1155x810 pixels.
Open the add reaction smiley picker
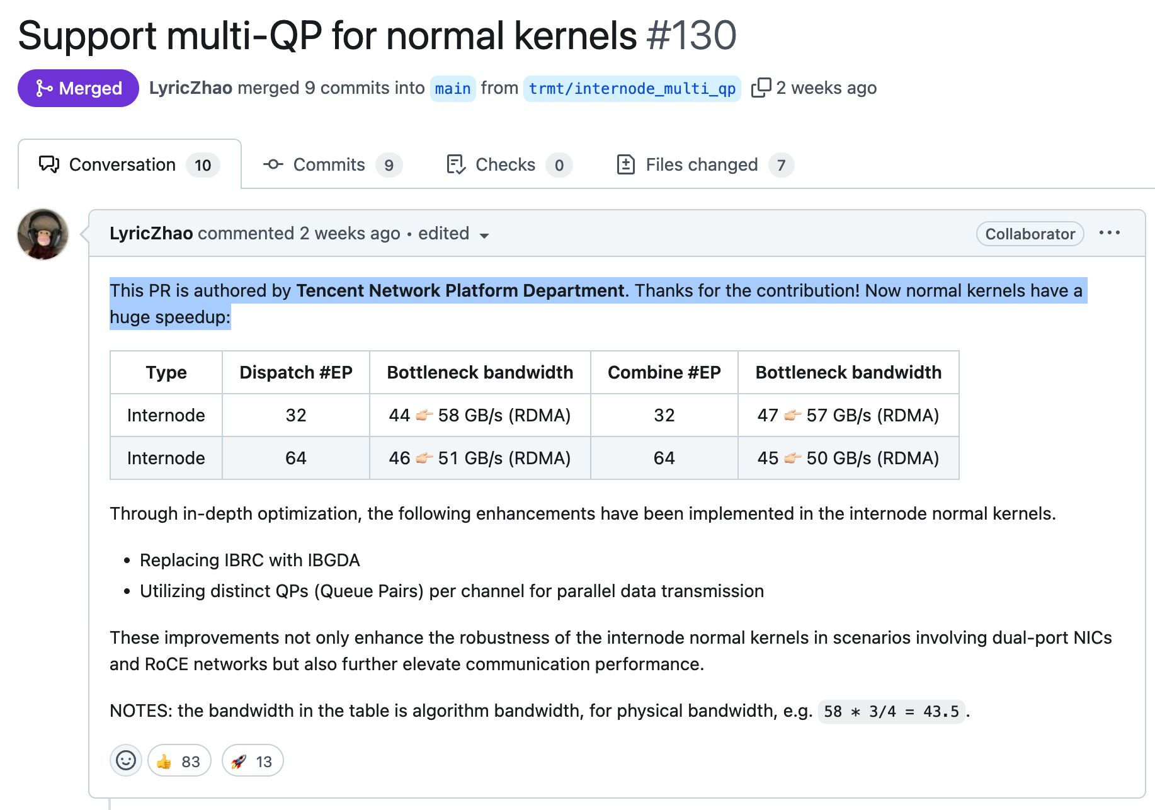(126, 761)
